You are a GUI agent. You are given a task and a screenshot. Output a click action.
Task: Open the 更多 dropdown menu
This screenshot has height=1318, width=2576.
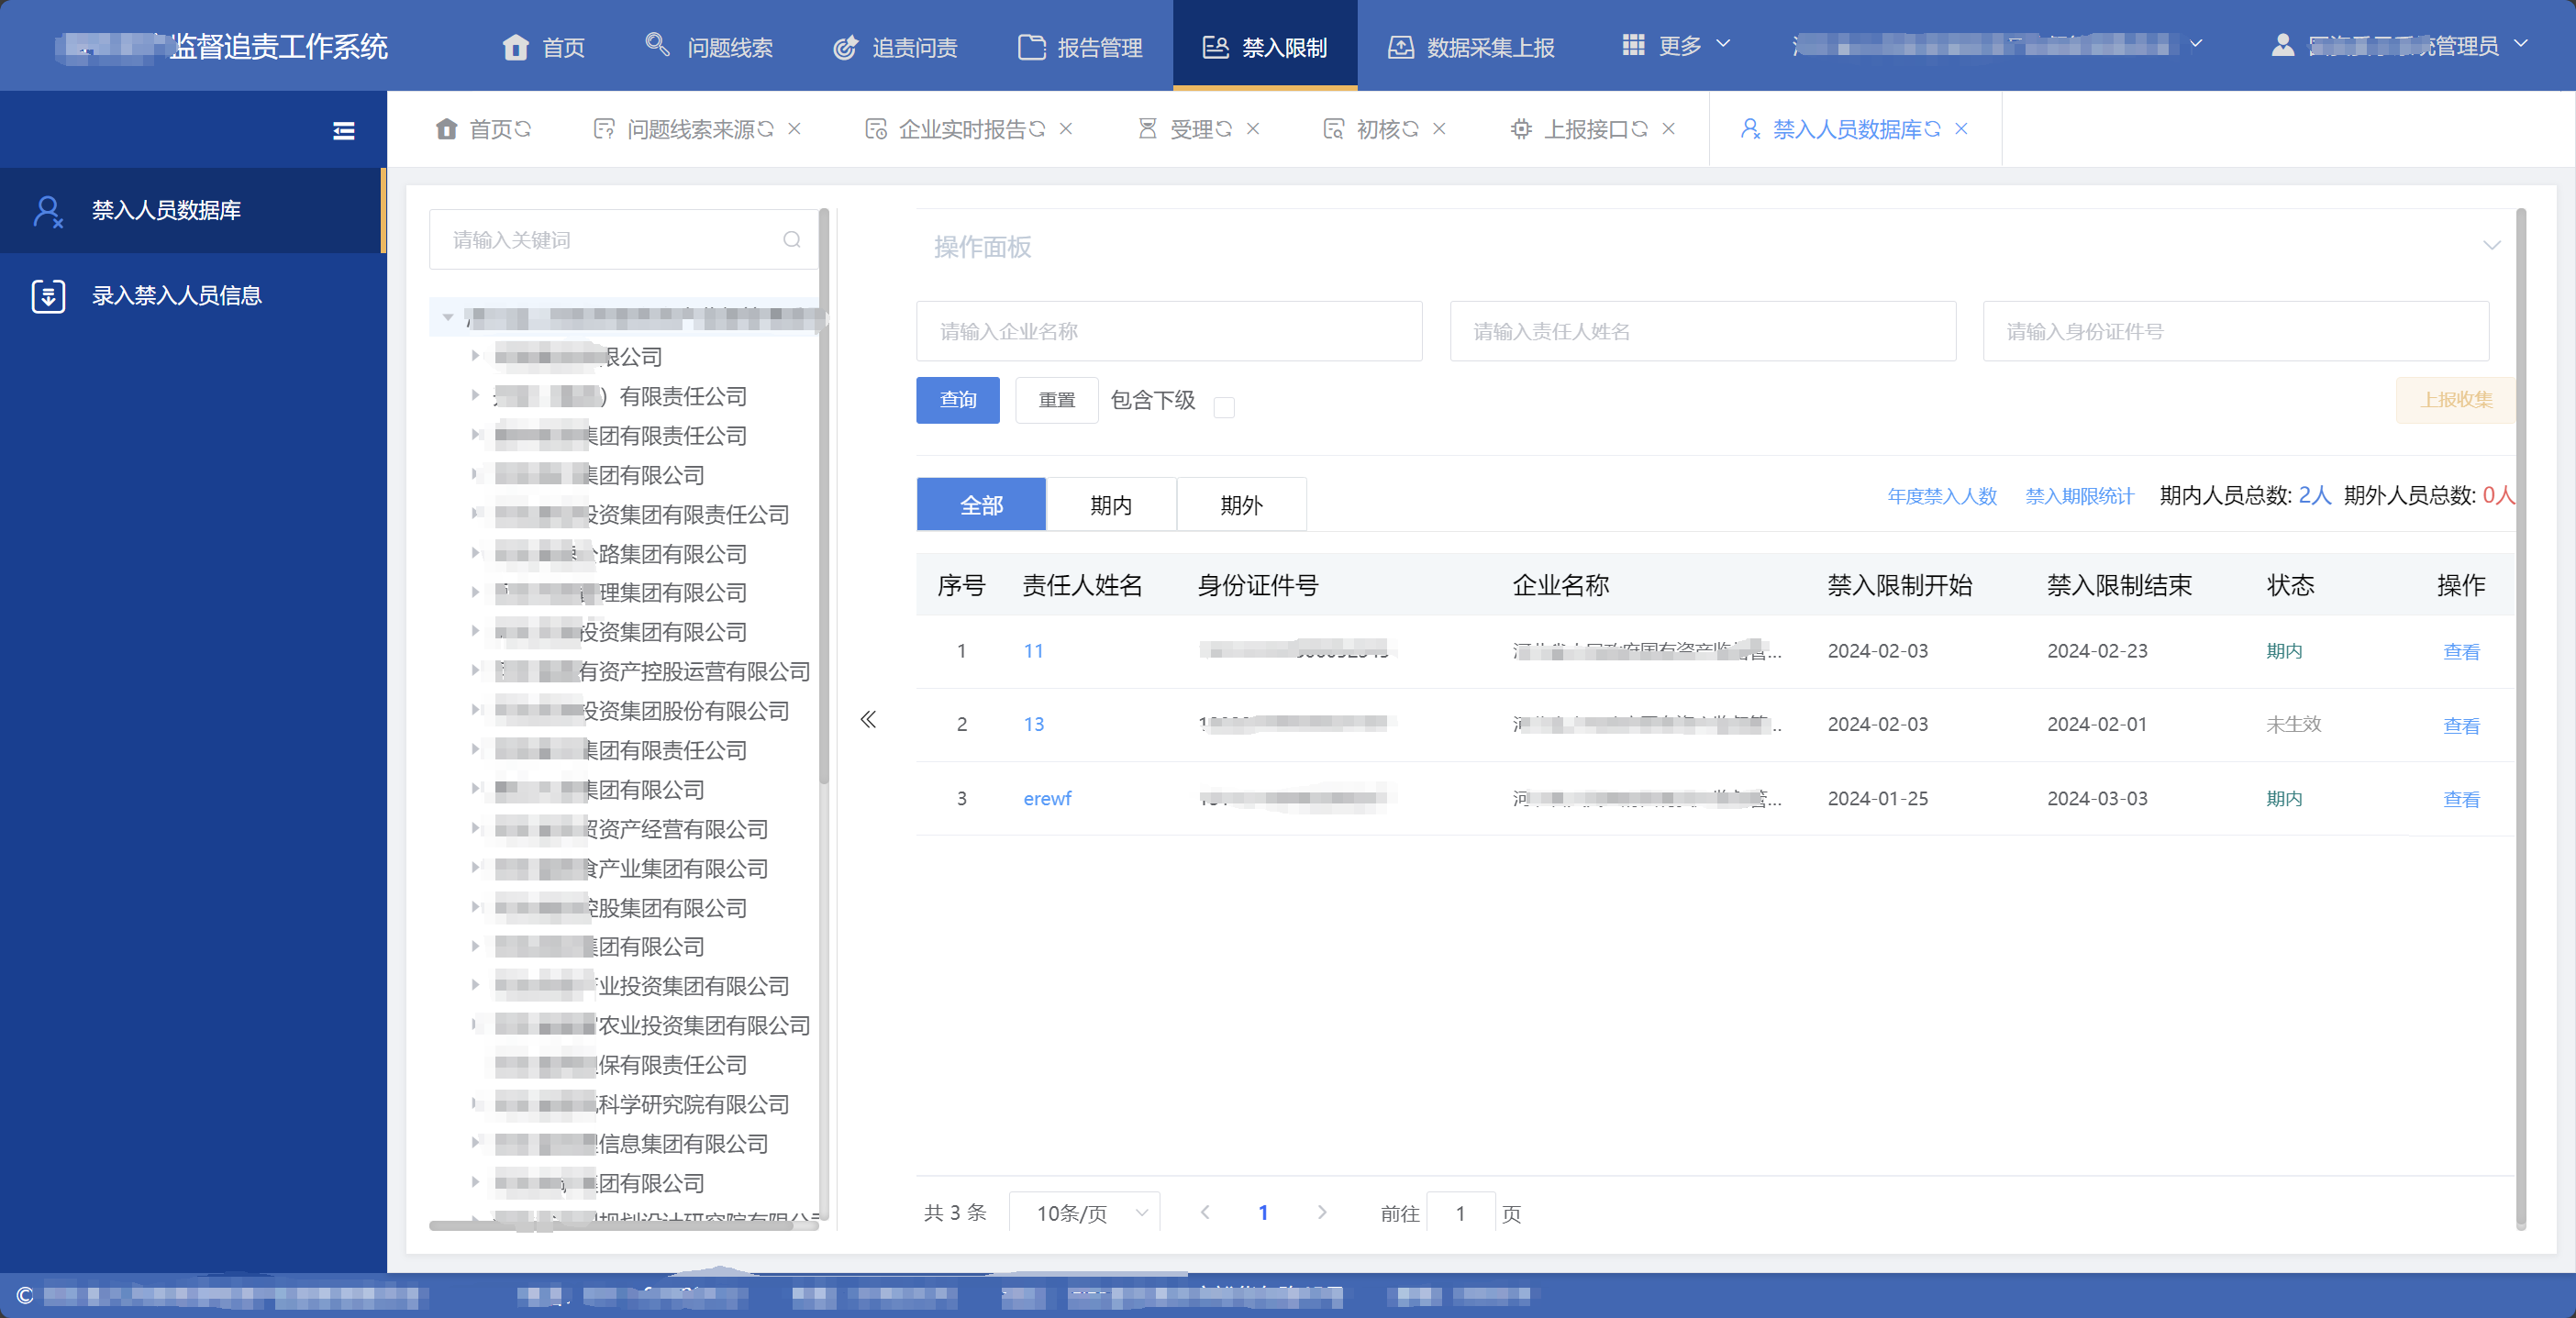(x=1676, y=45)
